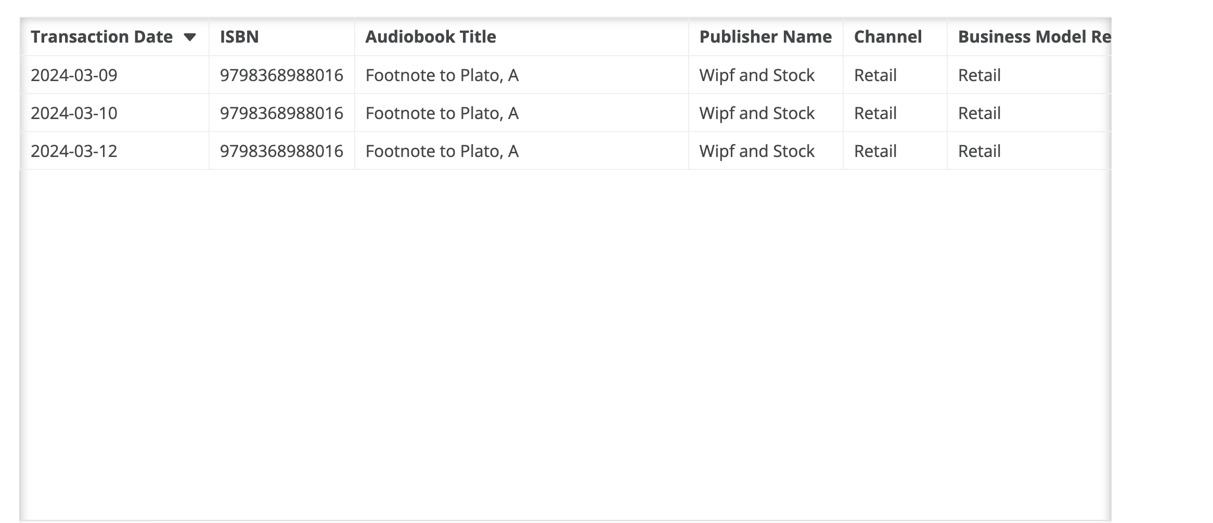Click the Transaction Date sort arrow
The image size is (1213, 523).
click(190, 37)
